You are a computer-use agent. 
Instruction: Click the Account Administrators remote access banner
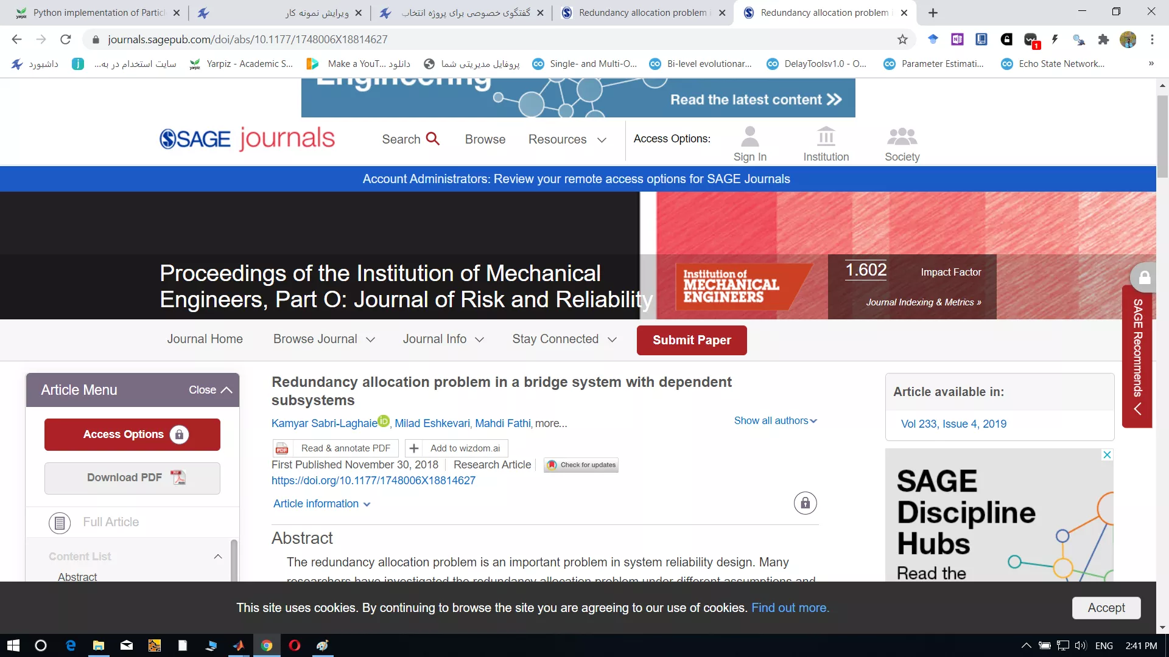[576, 179]
